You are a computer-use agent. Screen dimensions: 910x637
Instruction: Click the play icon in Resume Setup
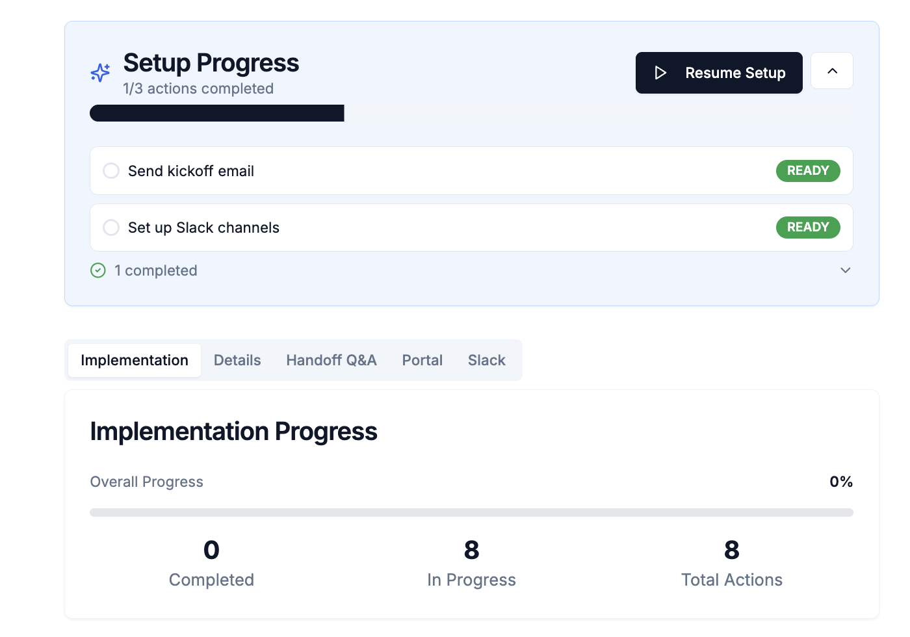point(660,73)
